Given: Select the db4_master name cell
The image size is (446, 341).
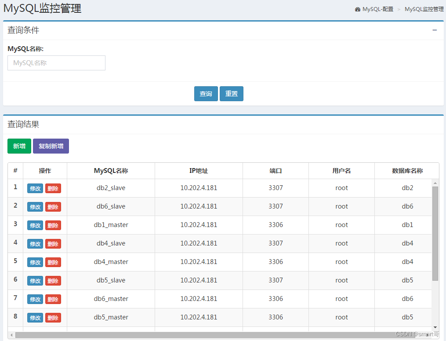Looking at the screenshot, I should (111, 262).
